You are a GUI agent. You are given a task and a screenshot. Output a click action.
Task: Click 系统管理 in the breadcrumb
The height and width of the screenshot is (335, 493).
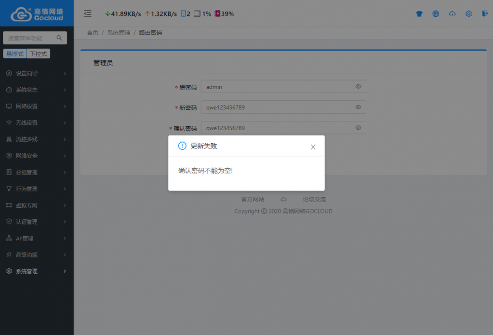pos(119,32)
